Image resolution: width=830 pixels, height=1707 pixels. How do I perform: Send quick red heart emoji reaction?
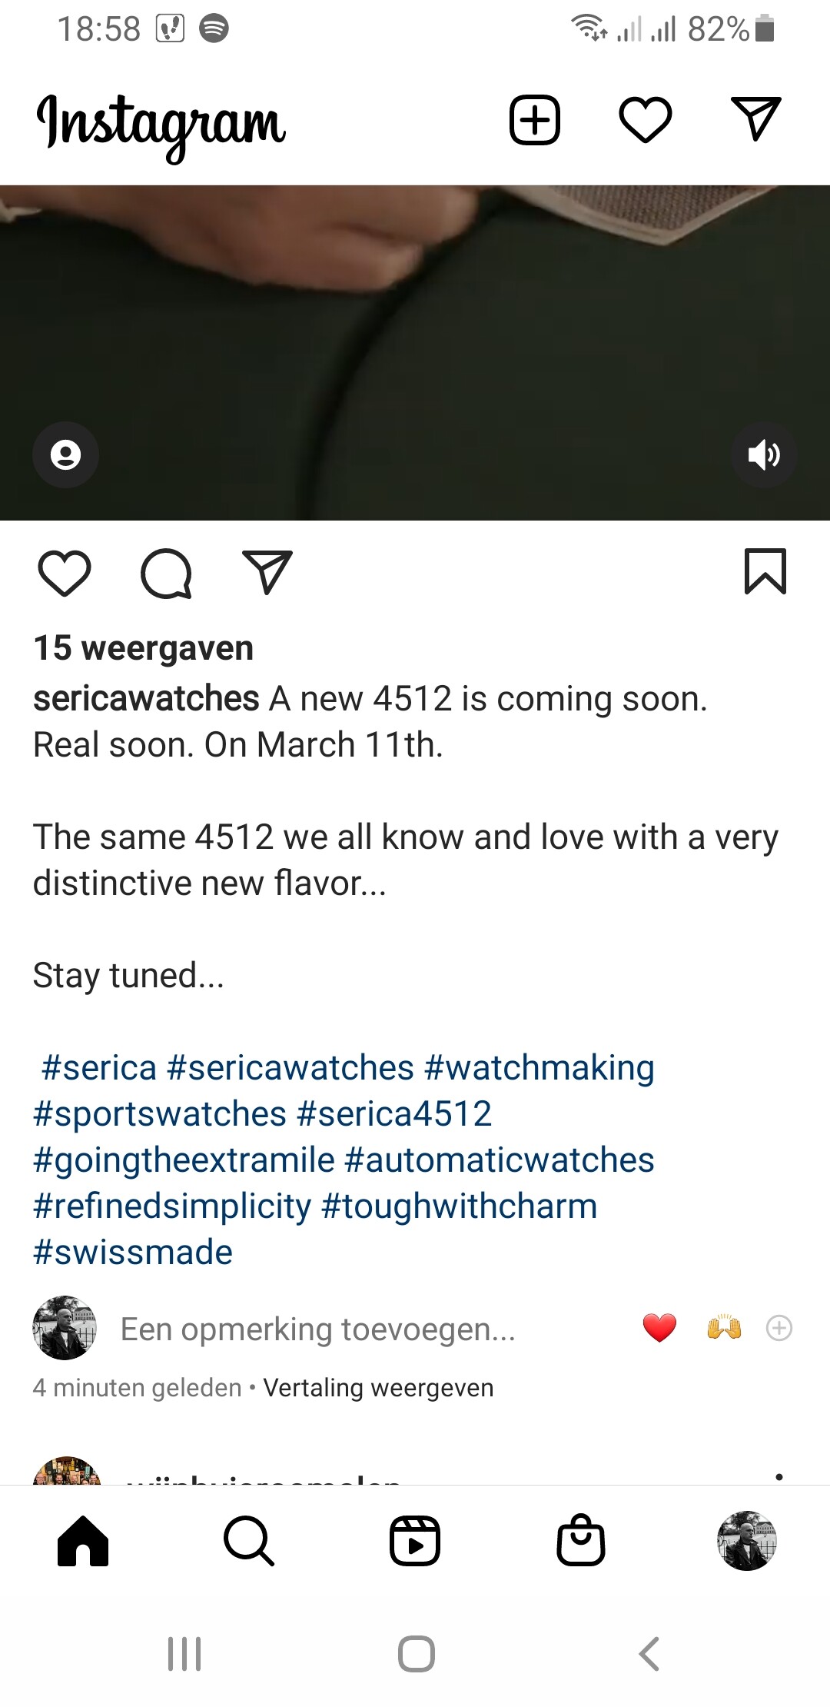click(659, 1328)
